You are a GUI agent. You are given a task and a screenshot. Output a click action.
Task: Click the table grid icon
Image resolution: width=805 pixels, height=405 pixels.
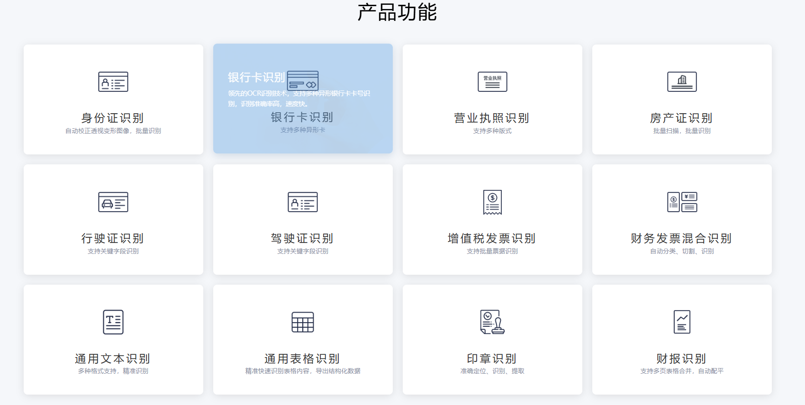point(303,322)
